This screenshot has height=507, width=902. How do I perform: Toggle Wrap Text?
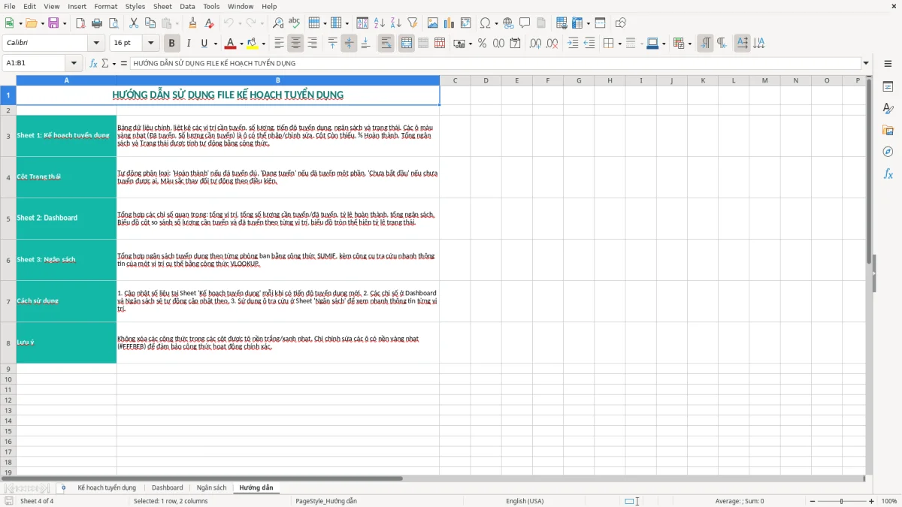pyautogui.click(x=386, y=44)
